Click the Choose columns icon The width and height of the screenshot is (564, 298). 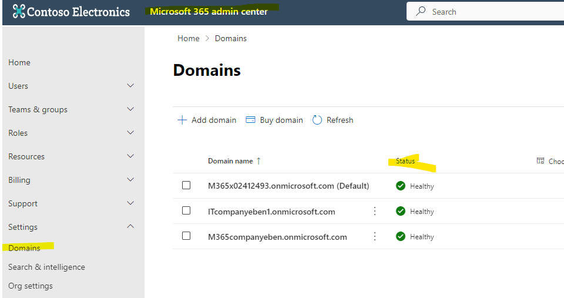point(540,161)
